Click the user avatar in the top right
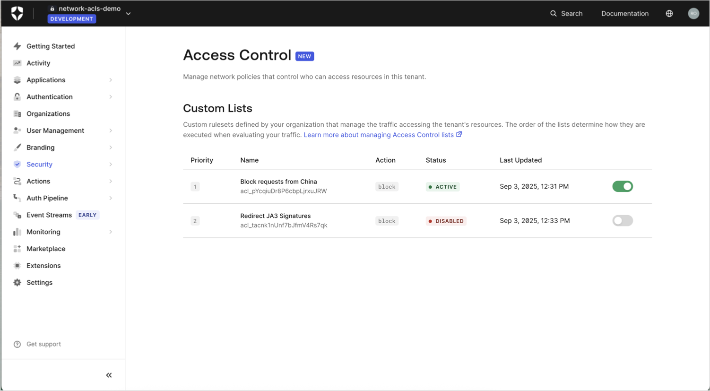The image size is (710, 391). point(693,13)
